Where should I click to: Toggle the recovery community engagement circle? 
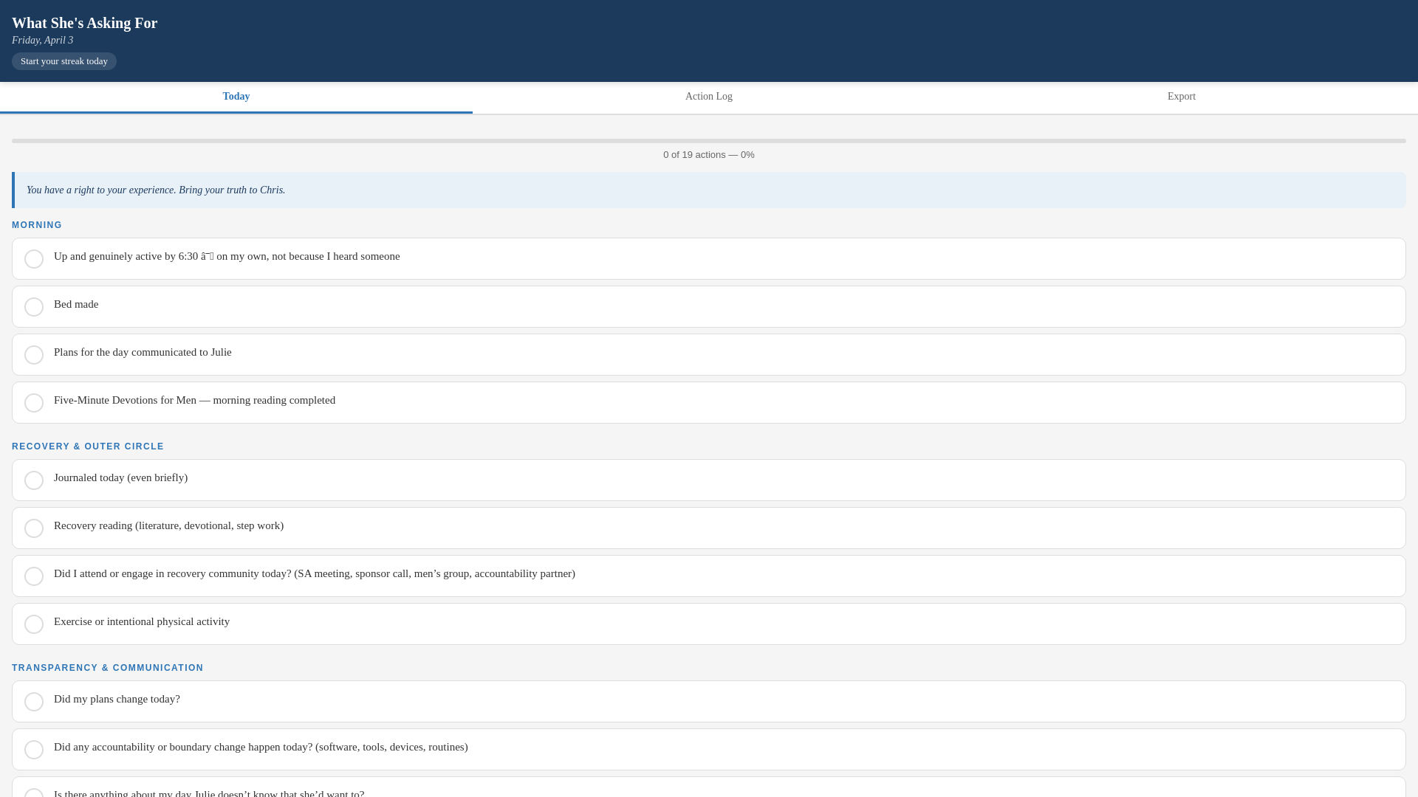[34, 576]
